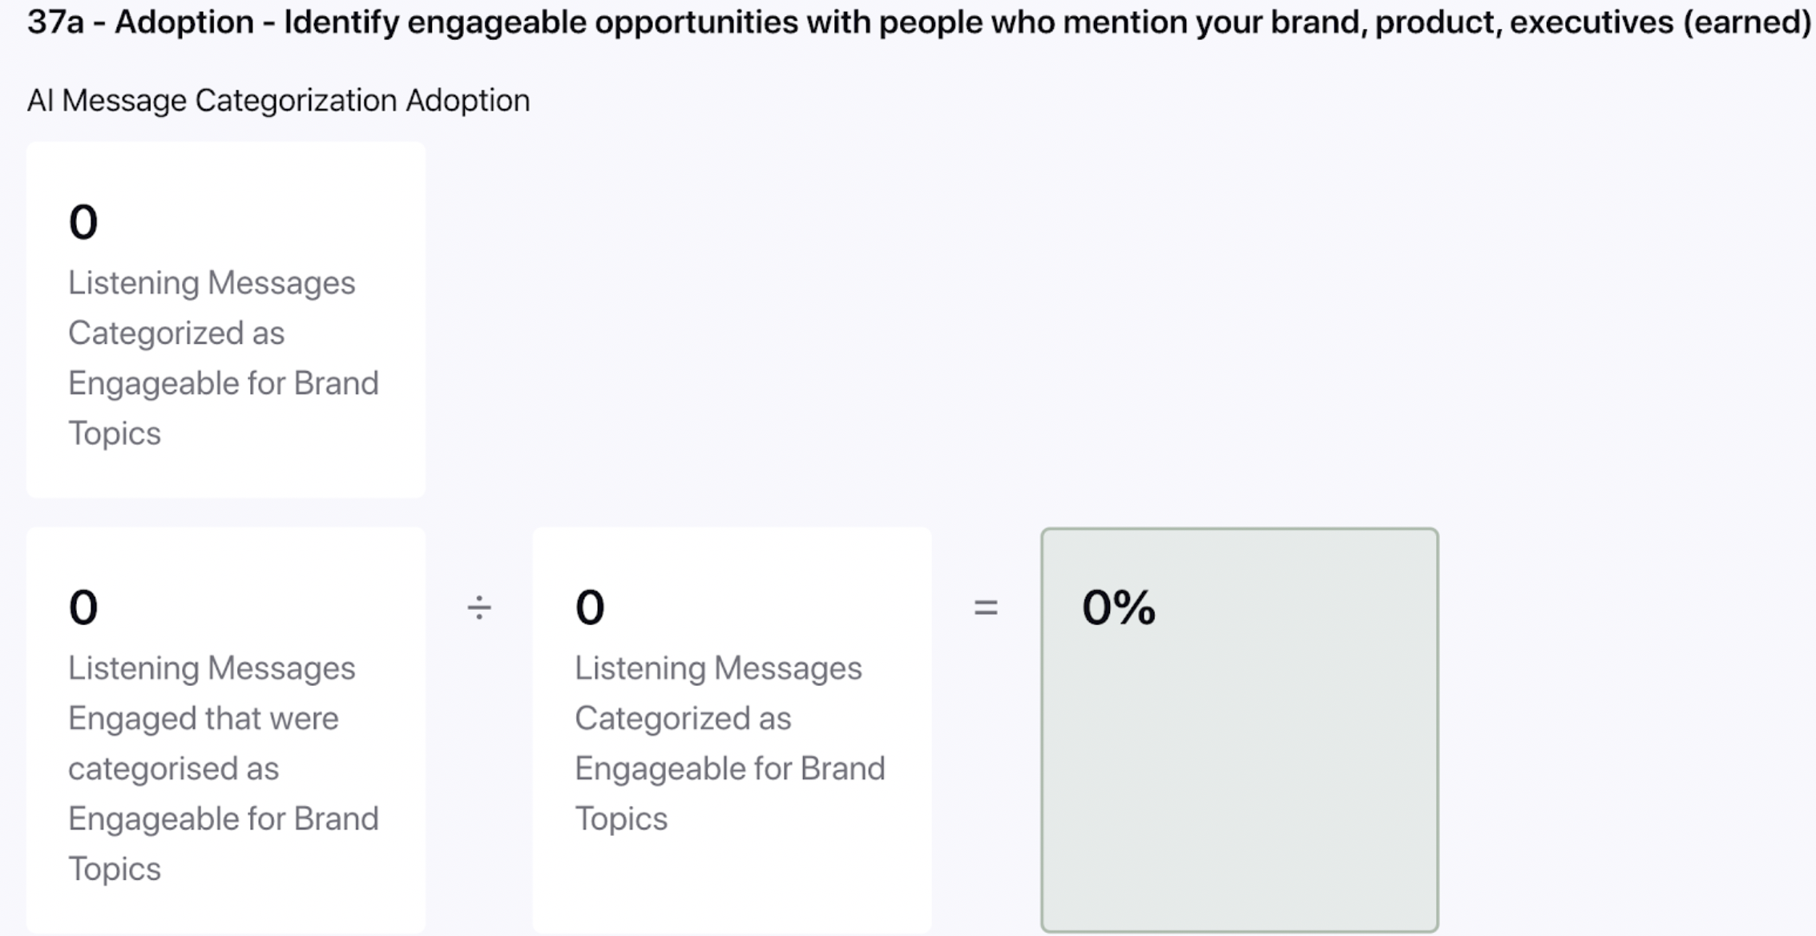Click the division symbol between the cards
This screenshot has height=936, width=1816.
coord(479,607)
